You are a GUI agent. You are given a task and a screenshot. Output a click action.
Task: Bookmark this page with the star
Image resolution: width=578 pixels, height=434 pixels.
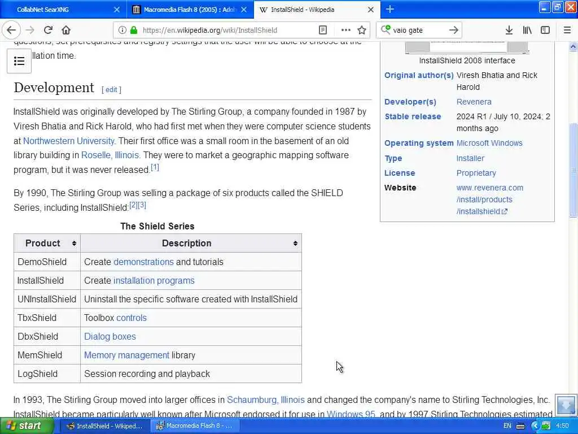(362, 31)
